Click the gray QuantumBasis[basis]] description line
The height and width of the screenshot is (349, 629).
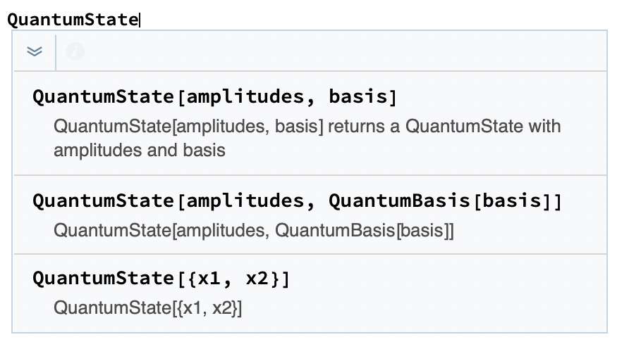pyautogui.click(x=254, y=231)
